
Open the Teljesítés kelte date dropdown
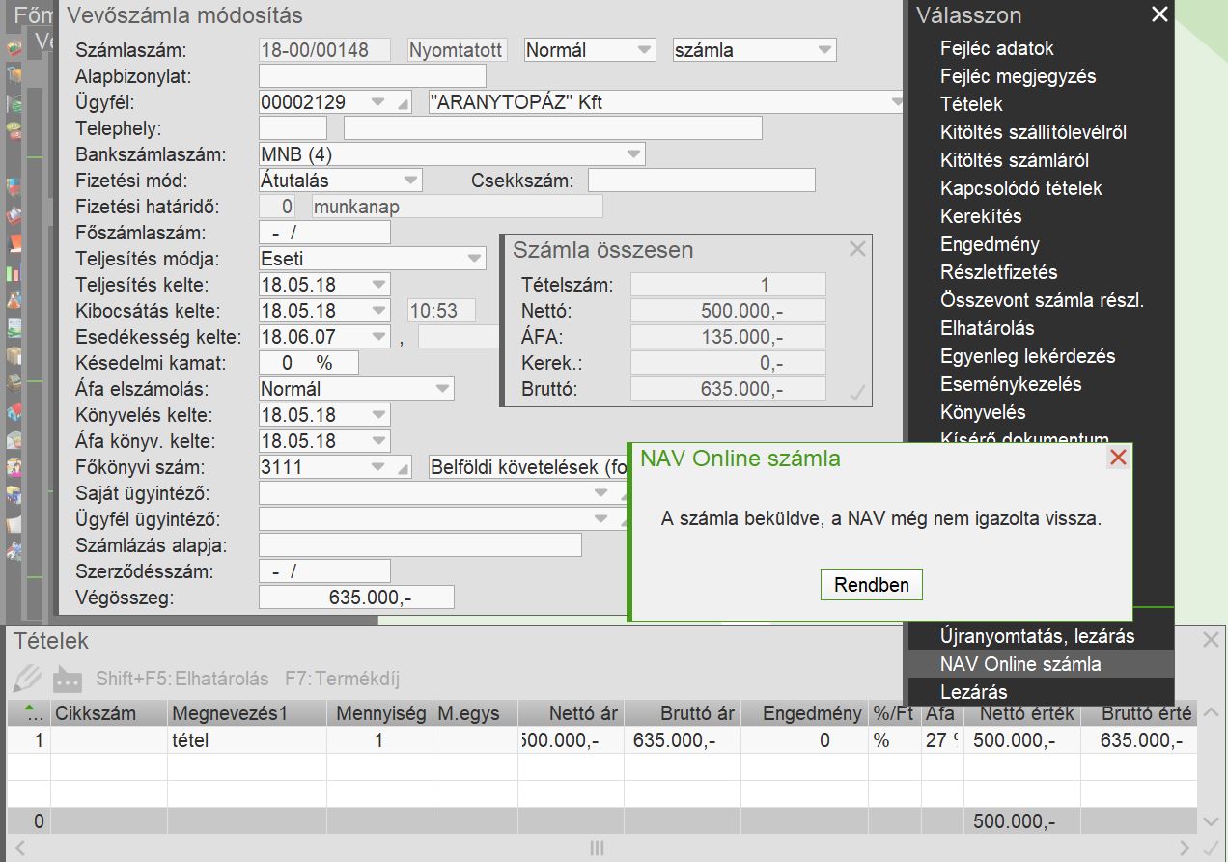(x=378, y=285)
